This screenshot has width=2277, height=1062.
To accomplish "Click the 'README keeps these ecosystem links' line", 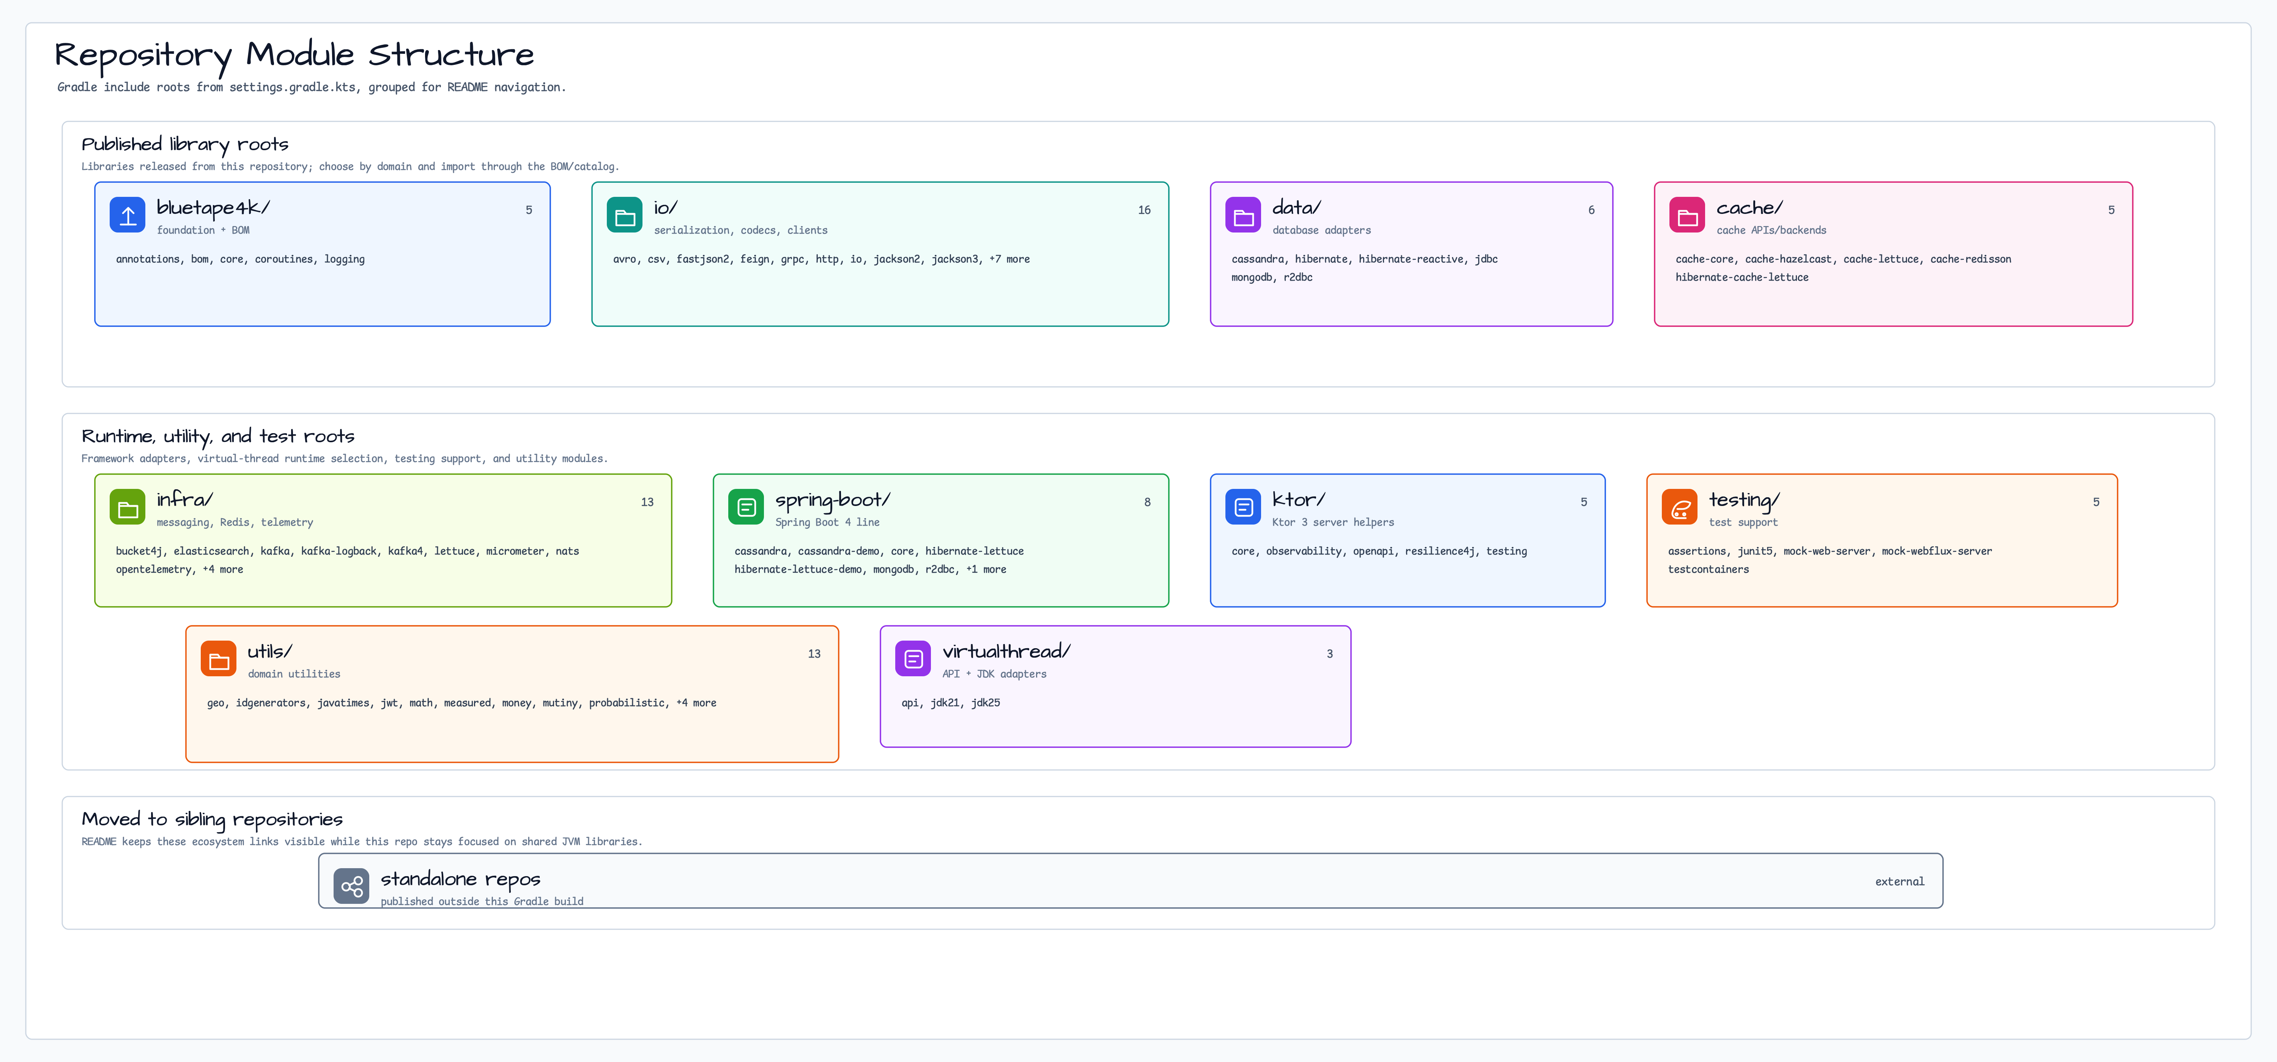I will tap(362, 842).
